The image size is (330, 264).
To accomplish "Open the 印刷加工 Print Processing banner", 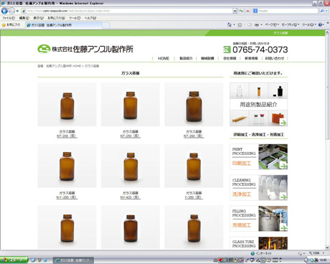I will 258,156.
